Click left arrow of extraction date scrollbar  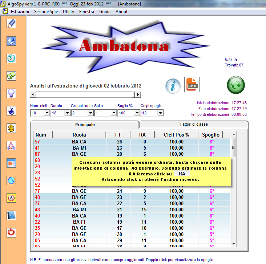(x=33, y=94)
